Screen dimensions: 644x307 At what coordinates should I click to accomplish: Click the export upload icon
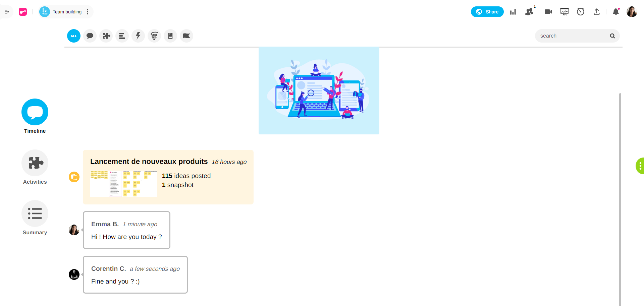[597, 12]
